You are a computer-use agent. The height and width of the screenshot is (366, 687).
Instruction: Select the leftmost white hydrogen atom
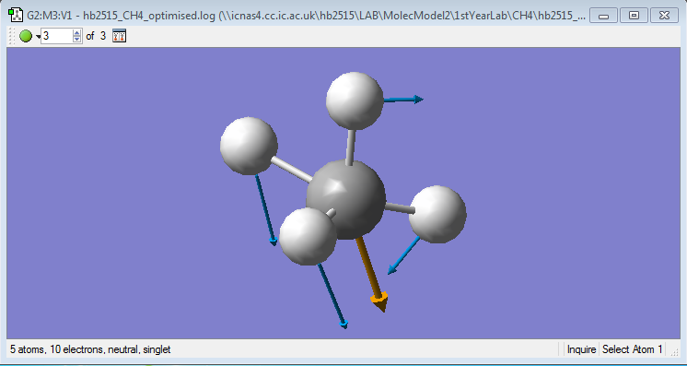(x=249, y=146)
